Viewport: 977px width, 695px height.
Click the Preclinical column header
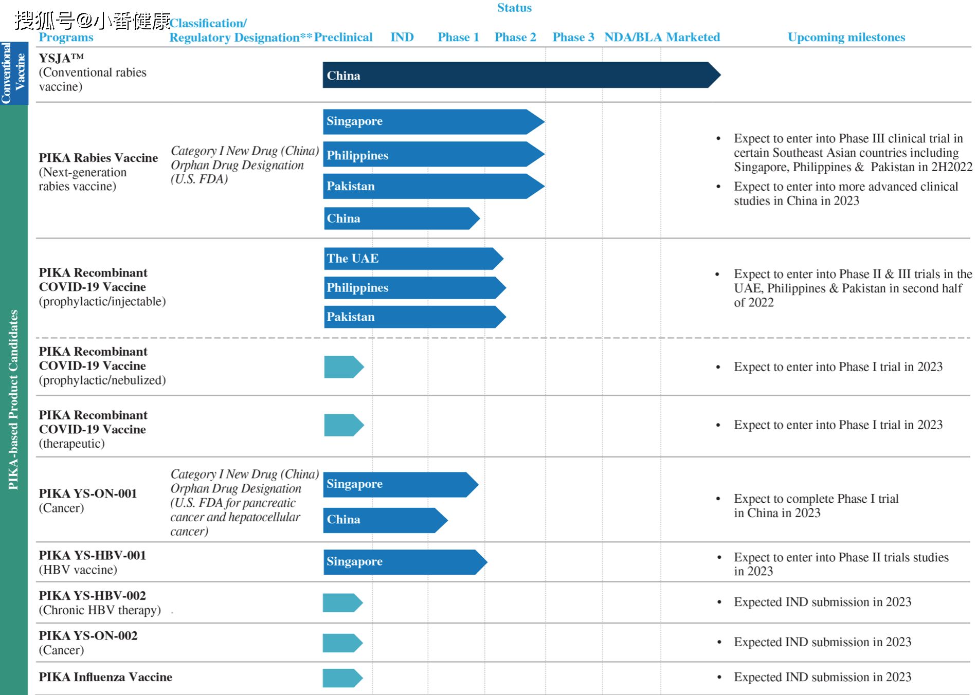pyautogui.click(x=343, y=37)
